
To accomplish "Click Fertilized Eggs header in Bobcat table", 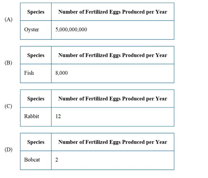I will click(113, 142).
